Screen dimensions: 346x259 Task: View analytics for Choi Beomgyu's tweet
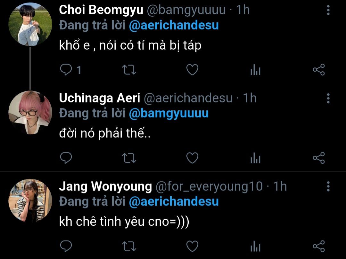pos(255,70)
